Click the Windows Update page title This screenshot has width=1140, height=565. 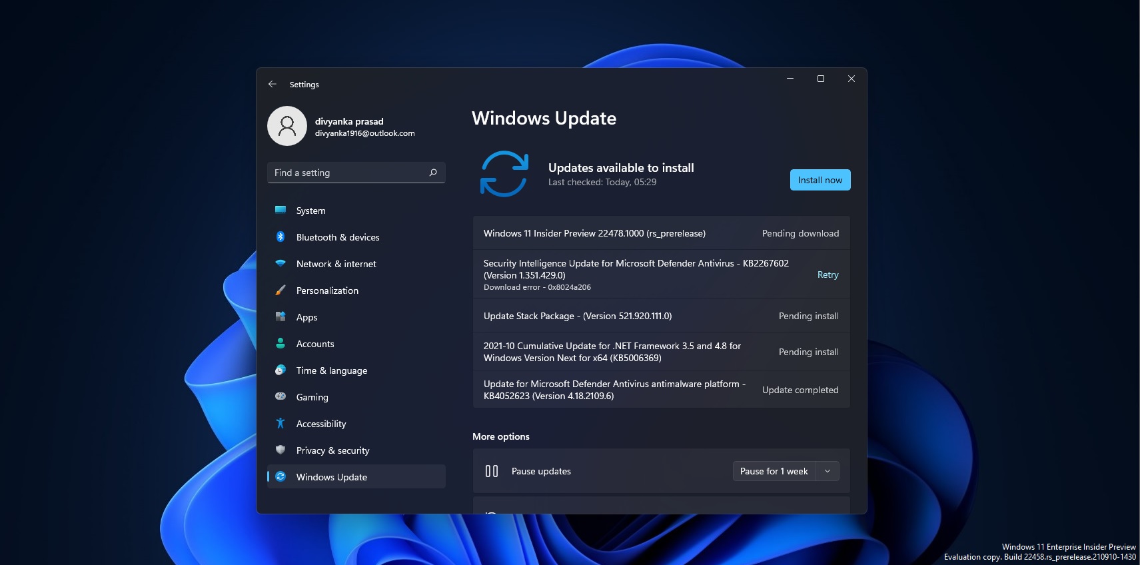coord(544,119)
